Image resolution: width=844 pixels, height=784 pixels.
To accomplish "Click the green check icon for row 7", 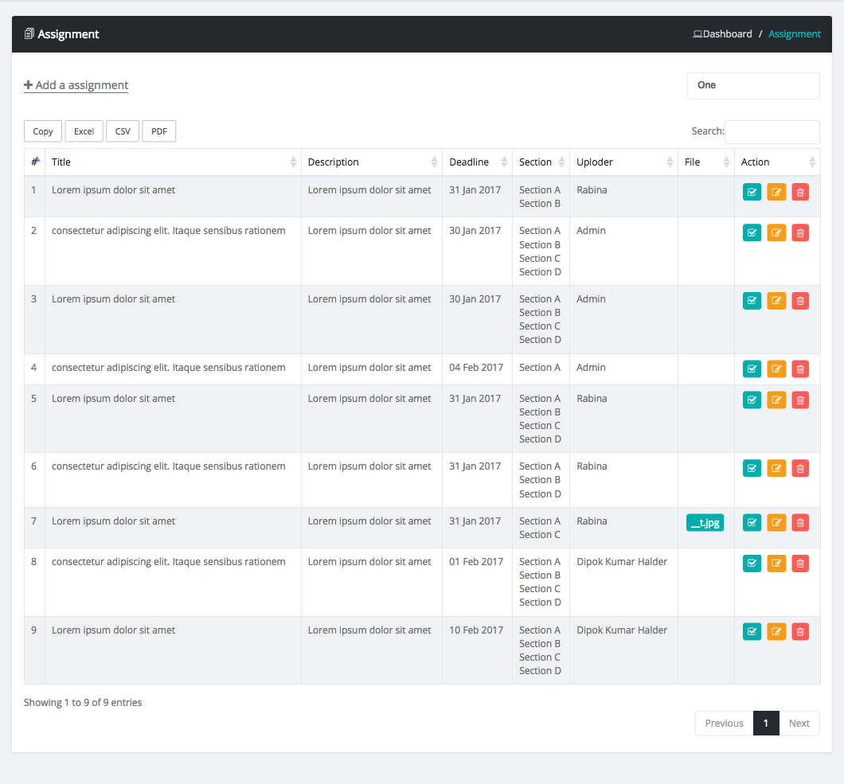I will [x=752, y=523].
